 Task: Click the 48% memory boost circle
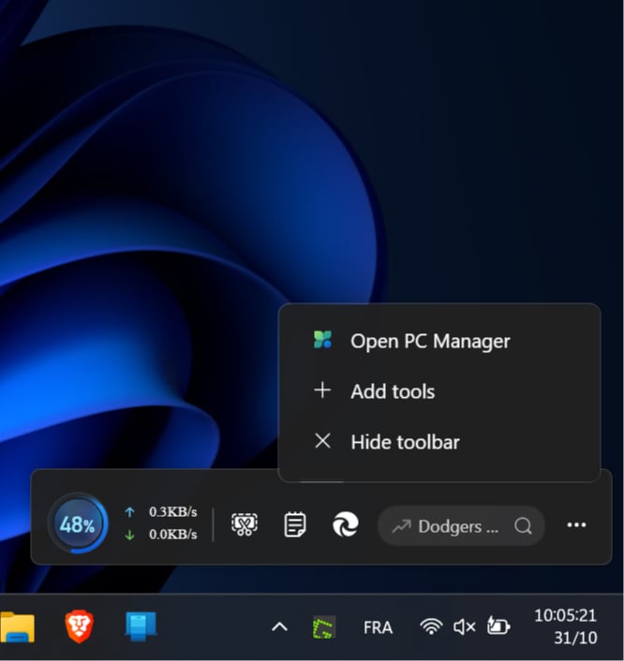(x=77, y=525)
